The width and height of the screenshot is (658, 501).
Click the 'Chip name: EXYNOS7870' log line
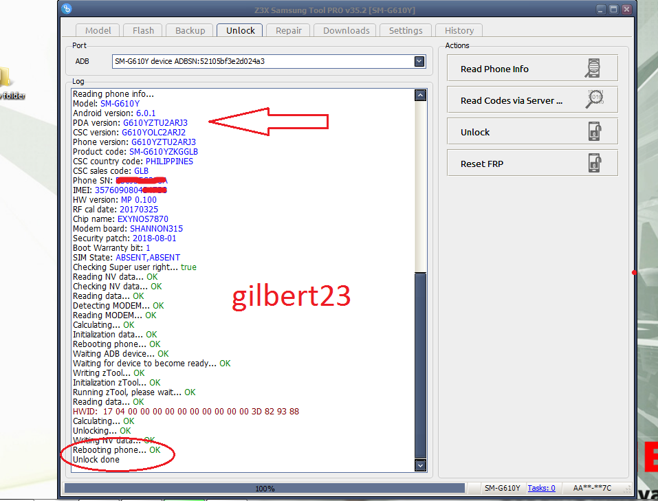tap(120, 219)
